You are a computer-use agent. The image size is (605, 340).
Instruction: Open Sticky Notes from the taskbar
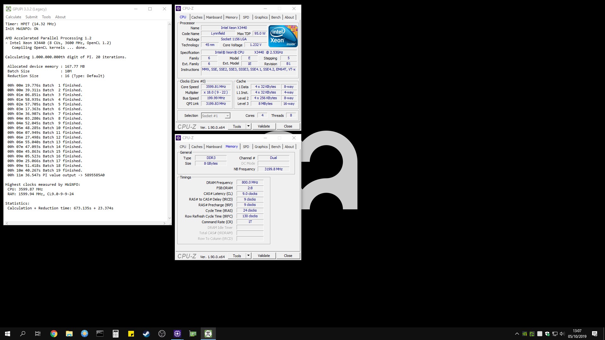[x=131, y=334]
